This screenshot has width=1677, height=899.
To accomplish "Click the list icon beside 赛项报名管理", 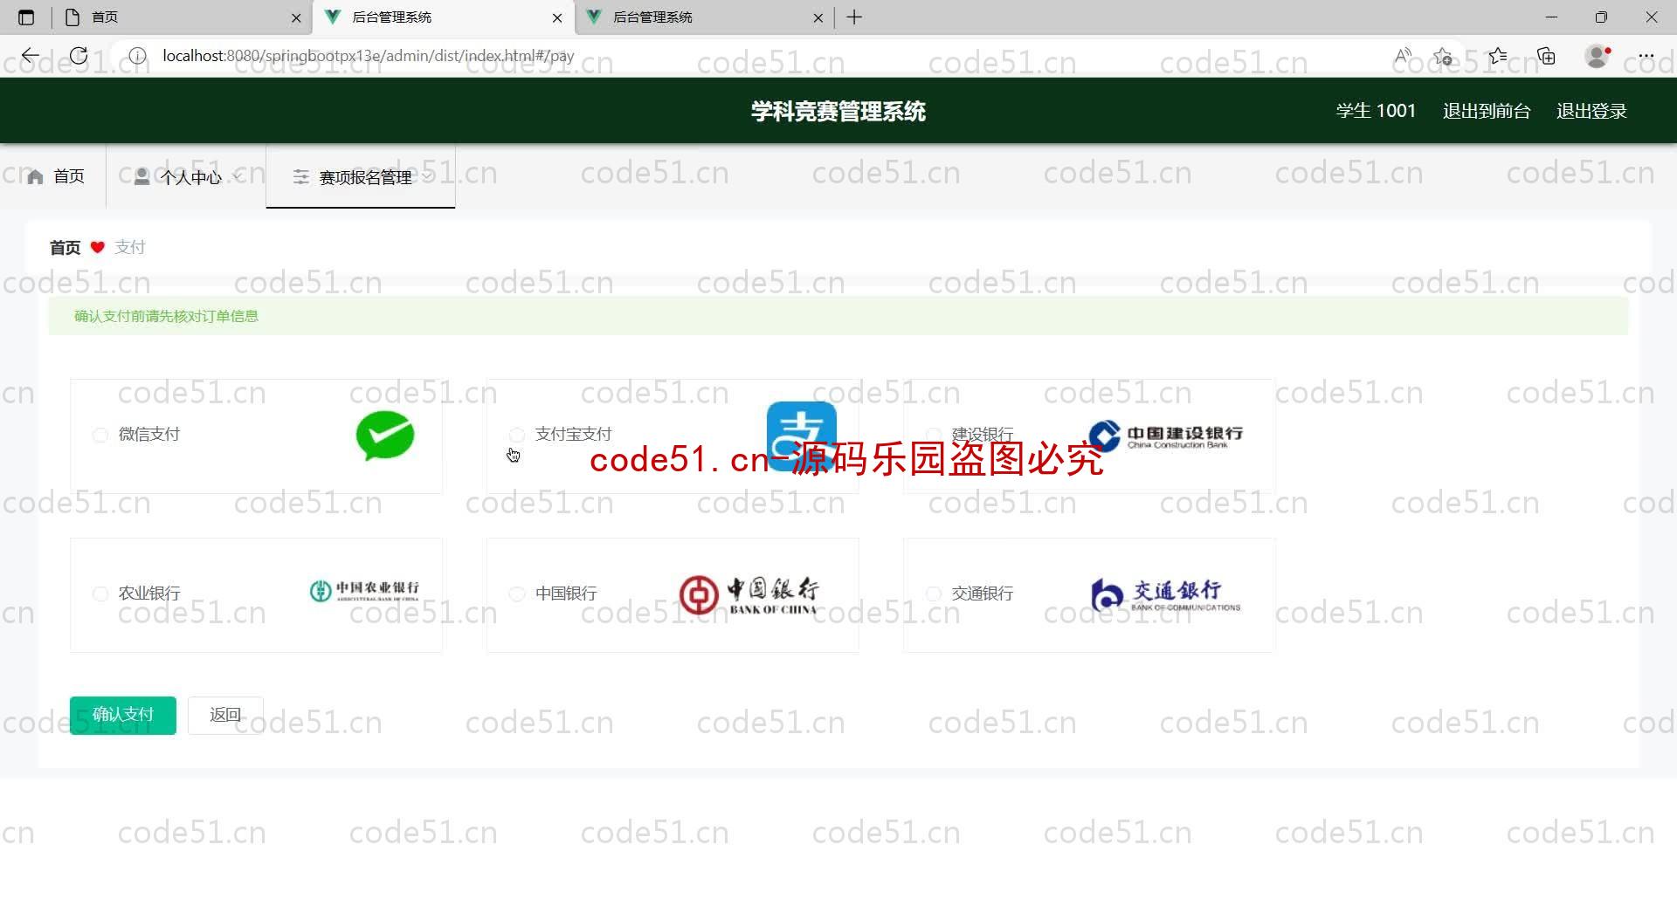I will pyautogui.click(x=300, y=177).
